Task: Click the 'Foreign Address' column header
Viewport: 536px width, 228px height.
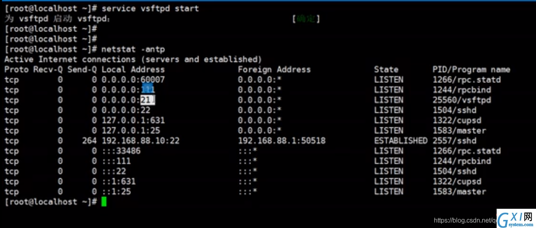Action: (274, 69)
